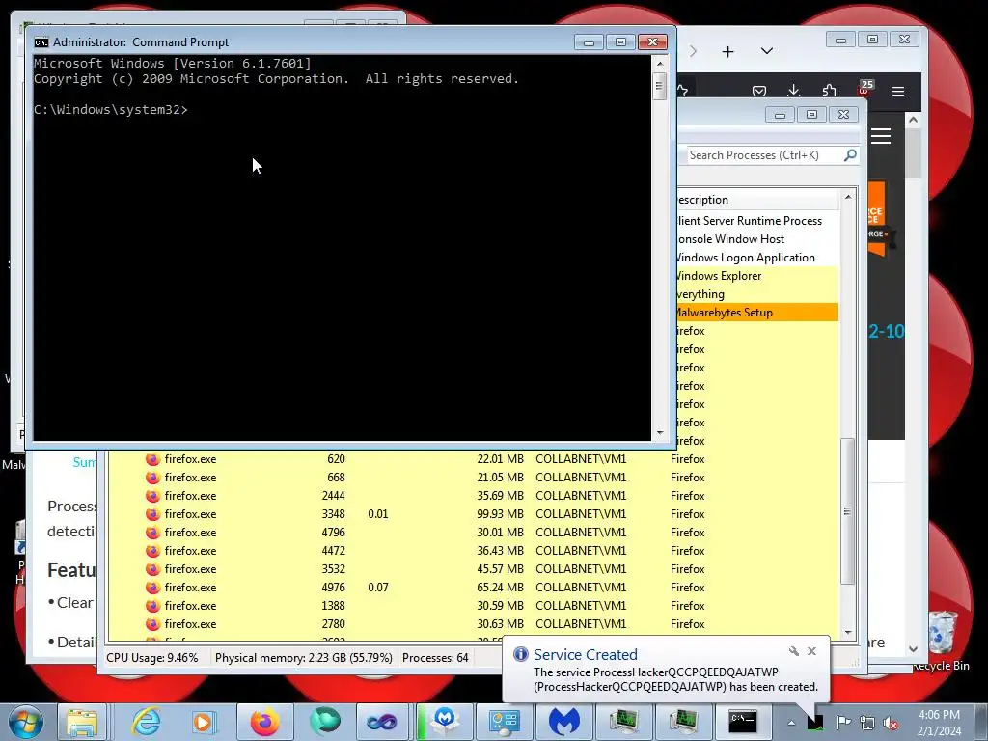
Task: Open Firefox Downloads arrow icon
Action: (x=794, y=92)
